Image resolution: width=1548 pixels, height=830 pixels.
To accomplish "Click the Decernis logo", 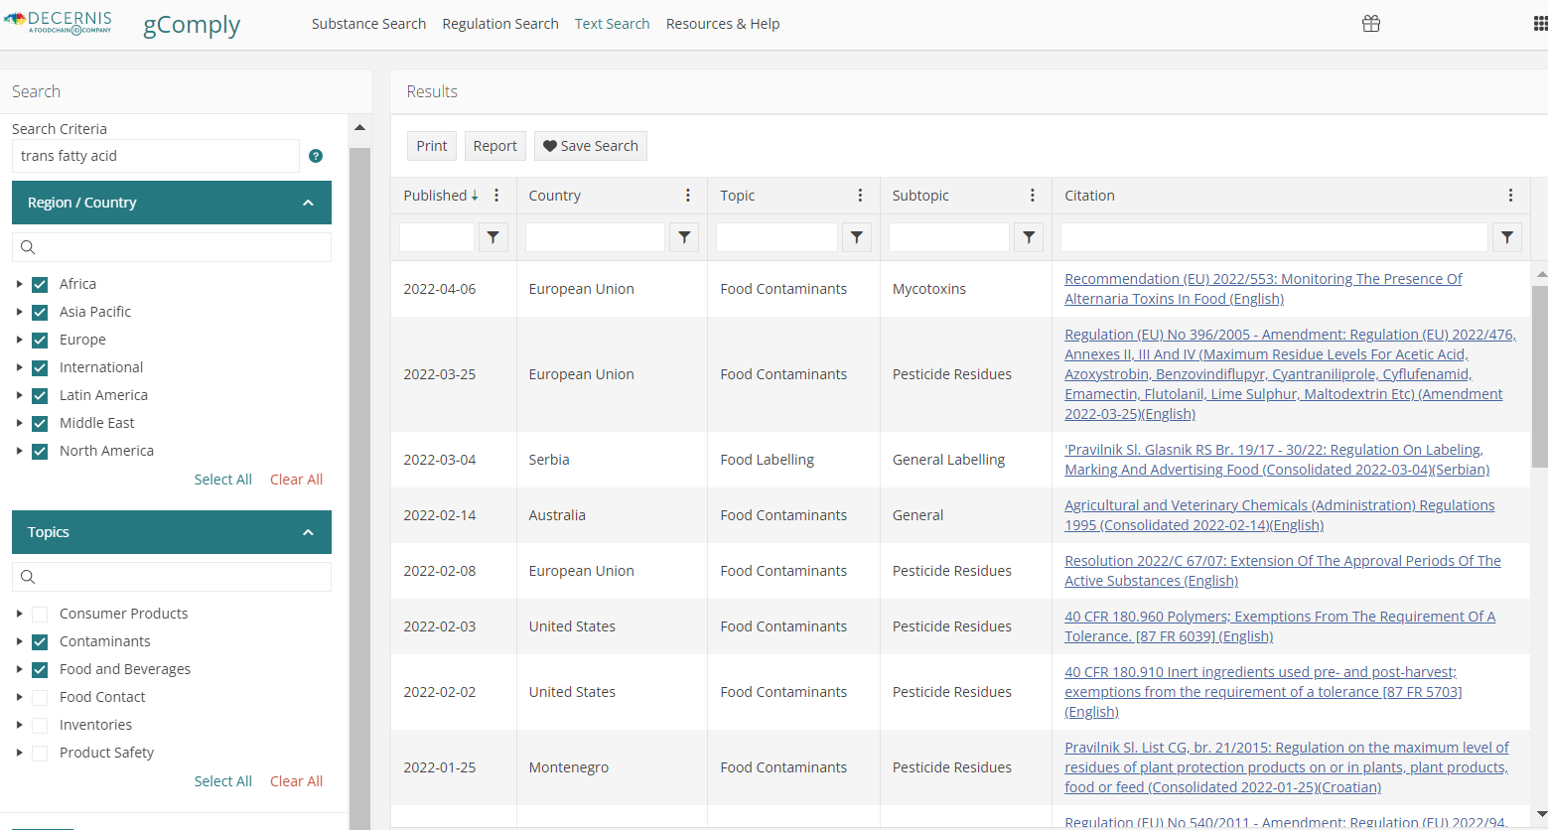I will pos(59,23).
